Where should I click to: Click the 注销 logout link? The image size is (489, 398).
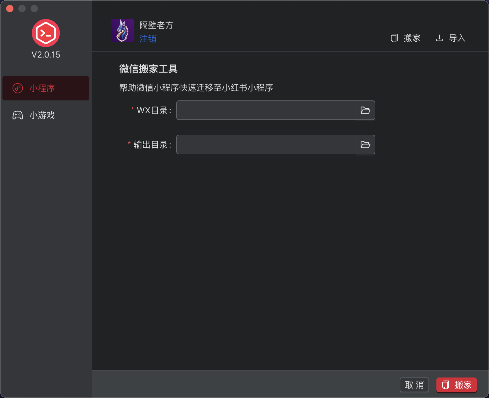coord(148,39)
